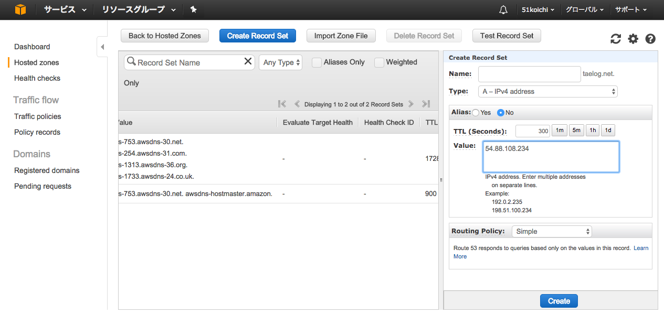Click the AWS cube logo icon
664x314 pixels.
20,9
